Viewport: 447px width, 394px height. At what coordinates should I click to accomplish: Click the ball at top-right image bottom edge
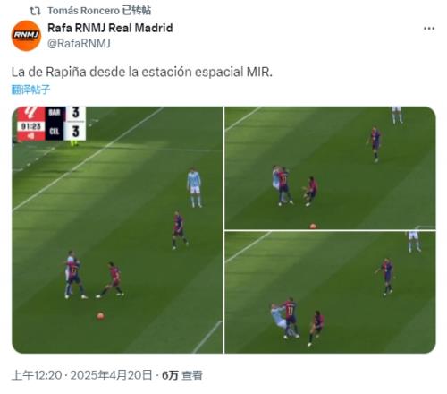click(x=313, y=227)
